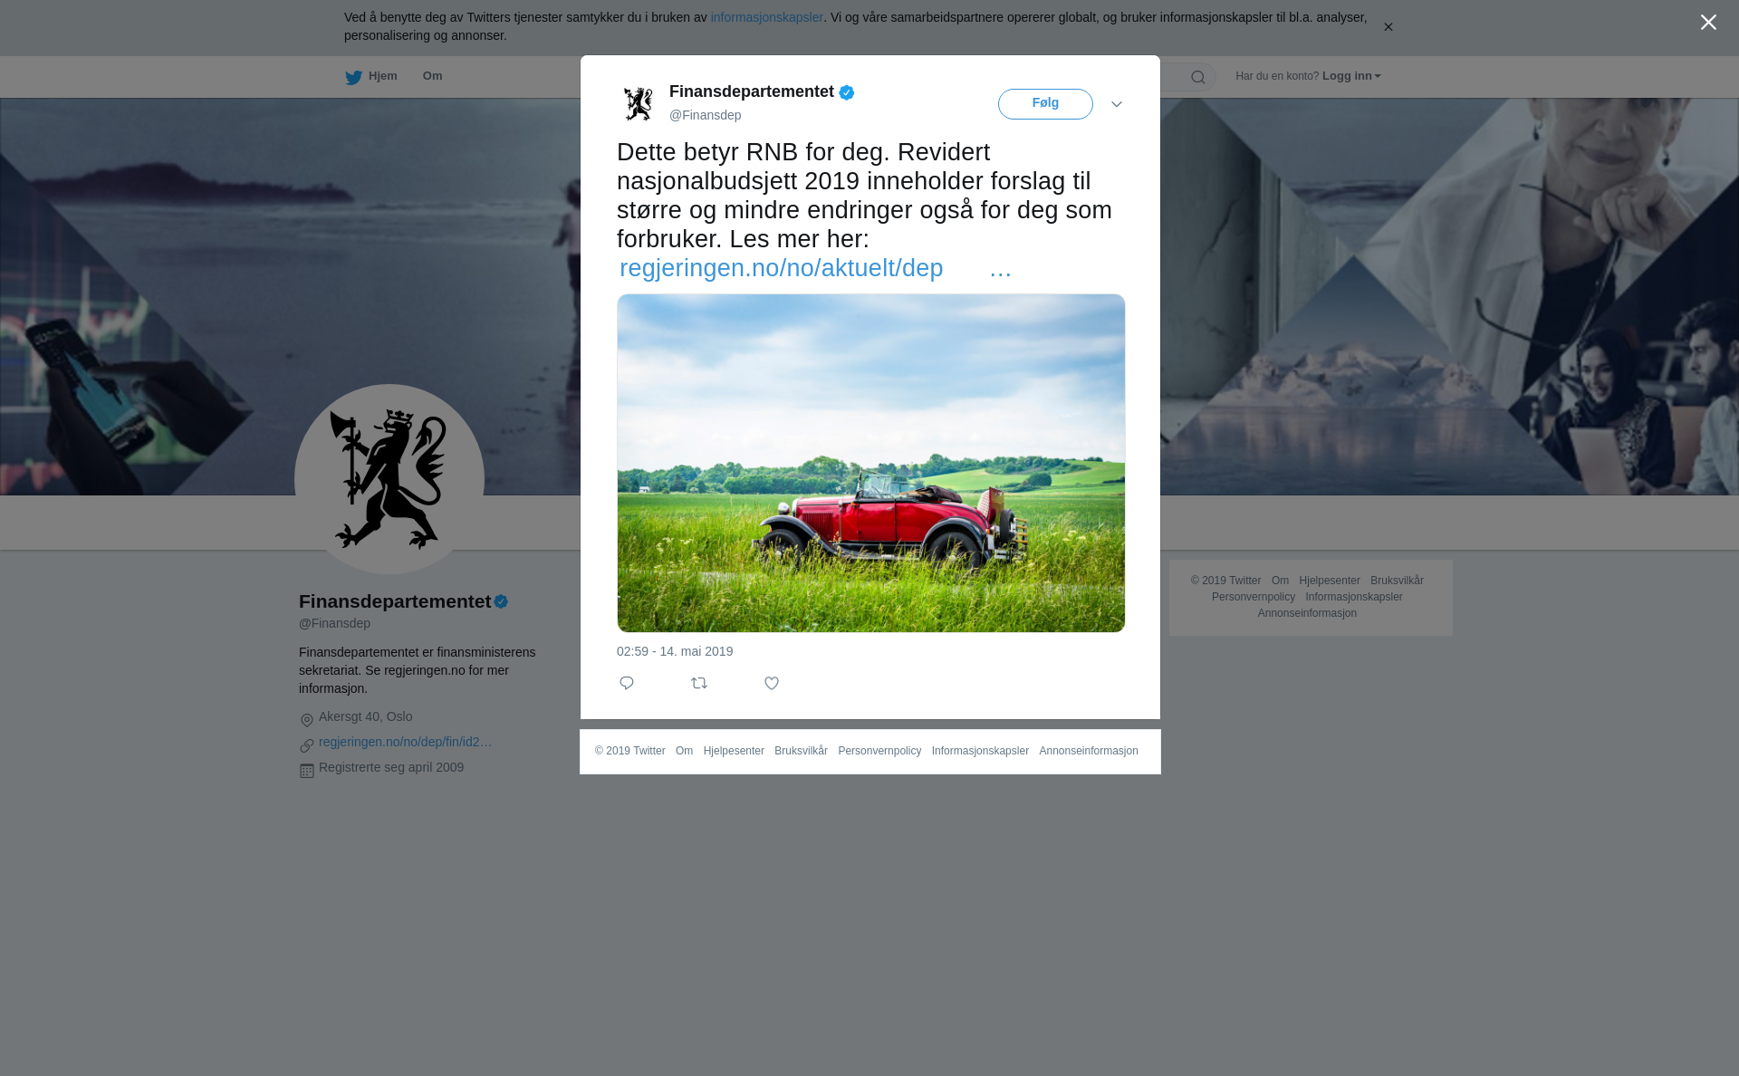Open the red vintage car photo
The height and width of the screenshot is (1076, 1739).
871,463
